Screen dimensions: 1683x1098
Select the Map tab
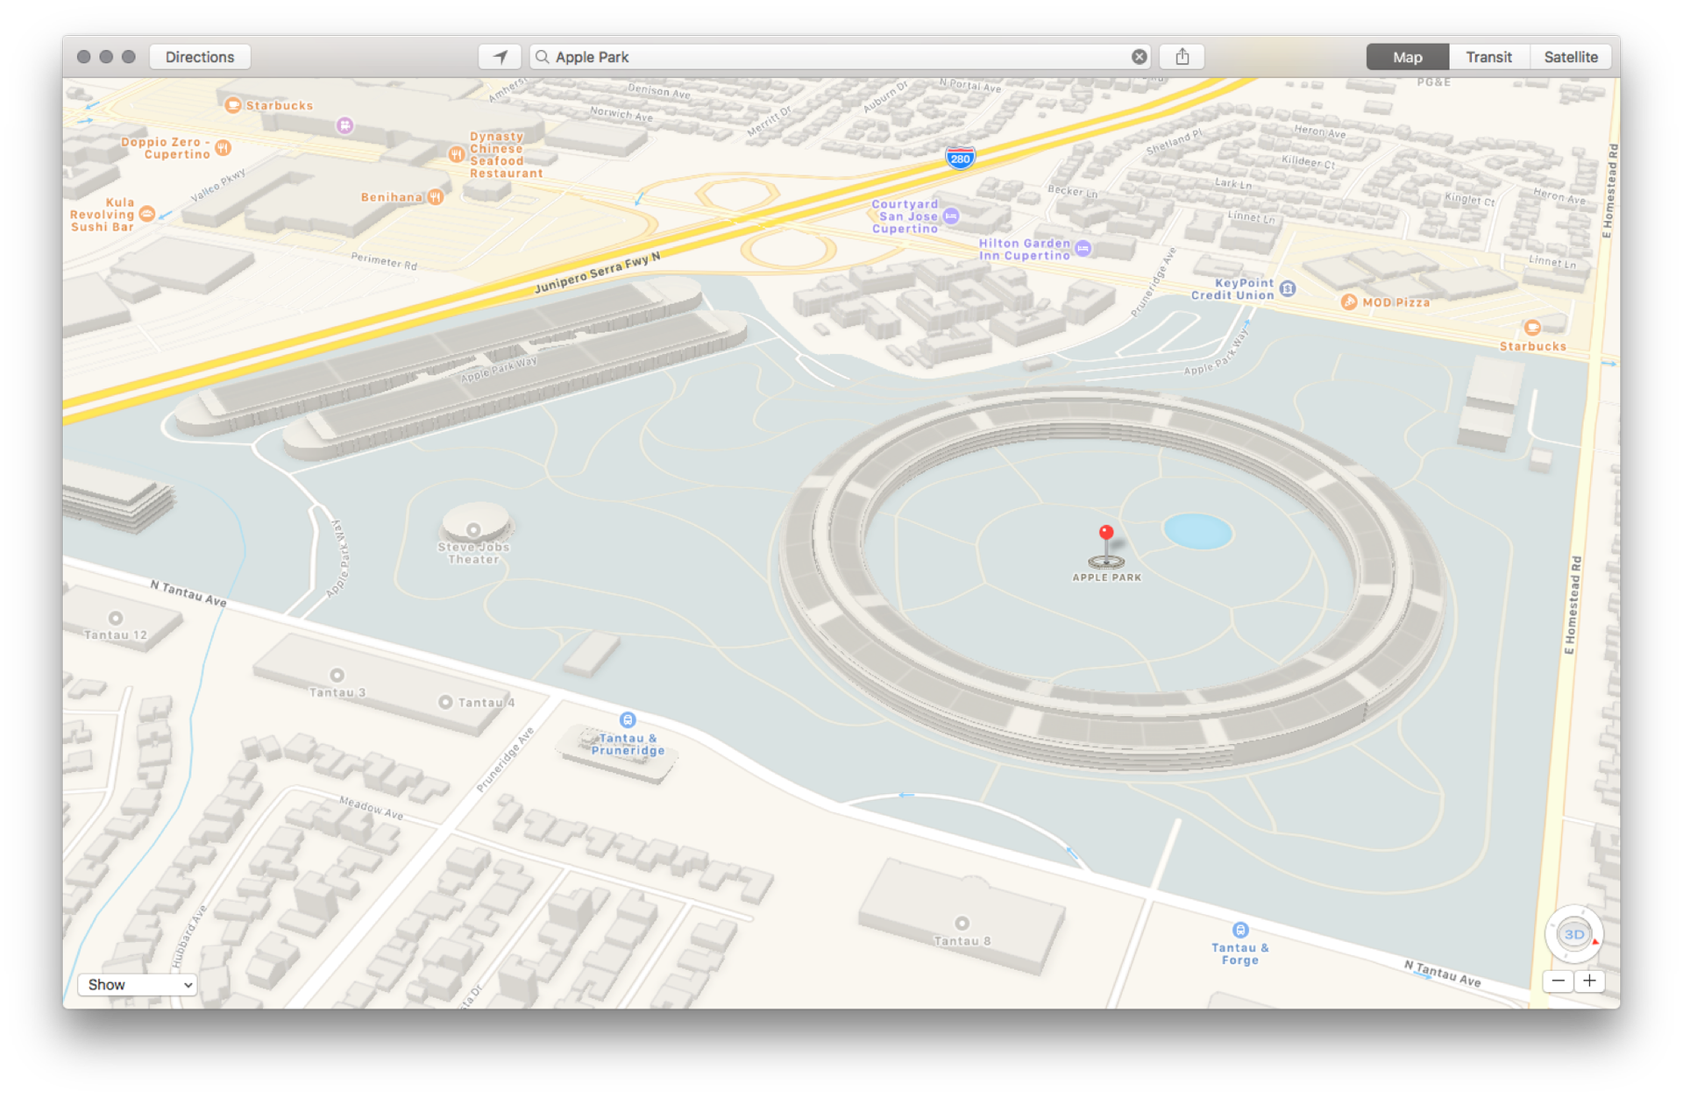1407,56
